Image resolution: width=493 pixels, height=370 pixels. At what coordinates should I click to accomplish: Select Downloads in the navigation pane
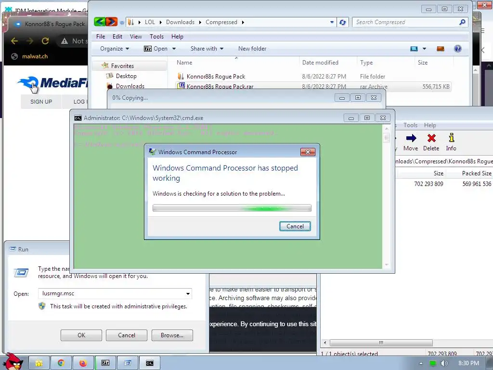pyautogui.click(x=130, y=86)
